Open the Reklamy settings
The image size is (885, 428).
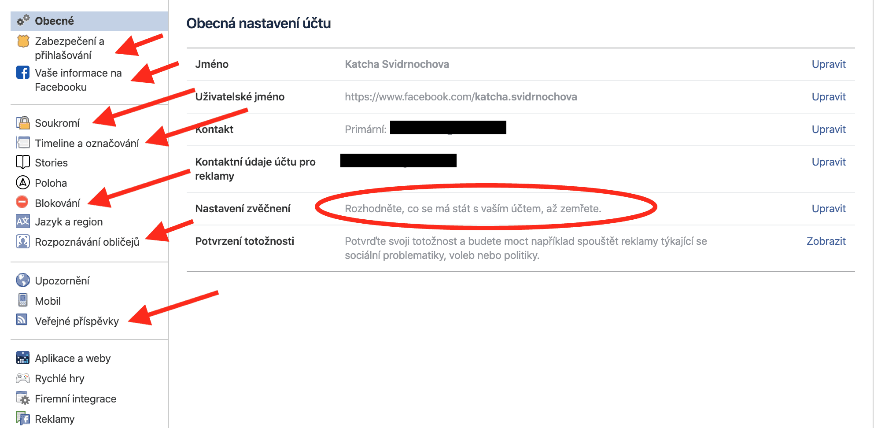[55, 419]
